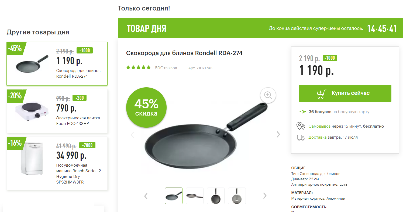This screenshot has width=403, height=212.
Task: Click the five-star rating
Action: (139, 68)
